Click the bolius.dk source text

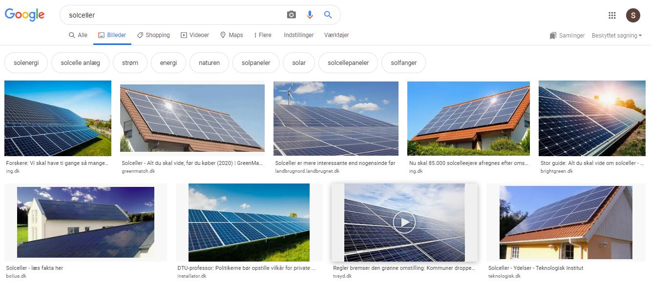coord(16,276)
